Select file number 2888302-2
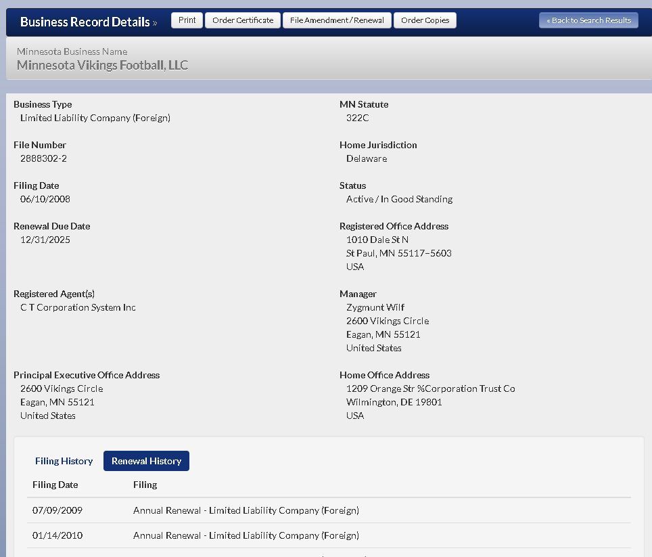652x557 pixels. click(x=44, y=158)
